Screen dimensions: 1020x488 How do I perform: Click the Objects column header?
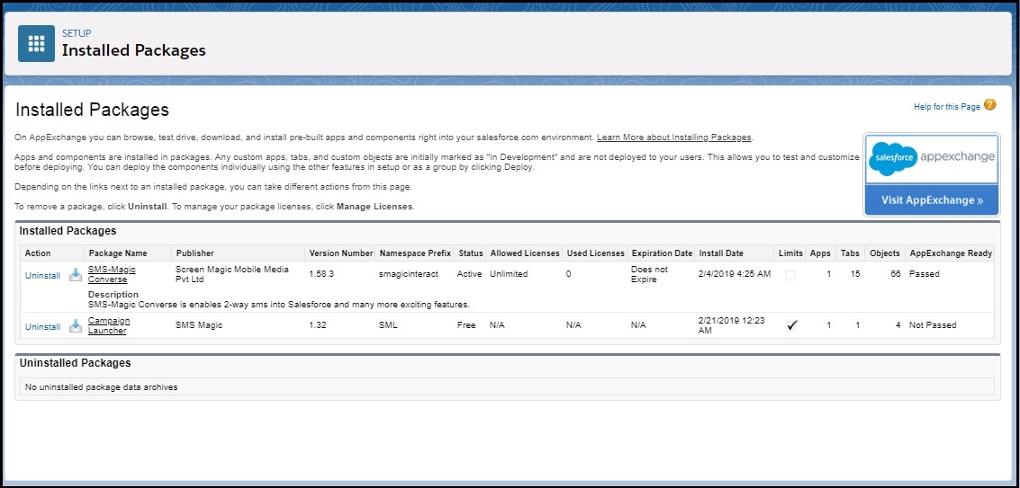click(885, 253)
